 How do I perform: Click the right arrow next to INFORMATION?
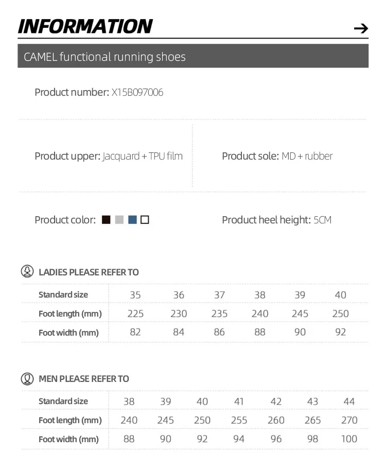(x=361, y=28)
